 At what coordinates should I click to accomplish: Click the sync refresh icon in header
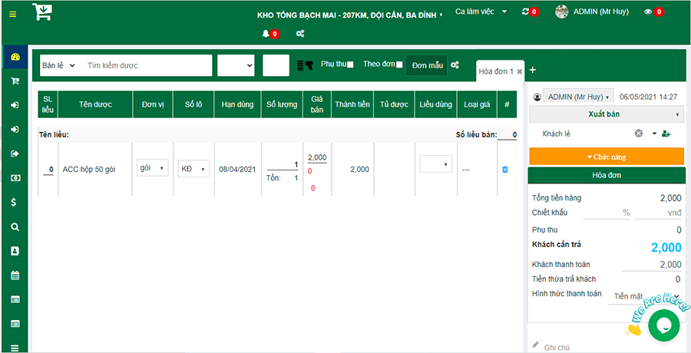525,12
